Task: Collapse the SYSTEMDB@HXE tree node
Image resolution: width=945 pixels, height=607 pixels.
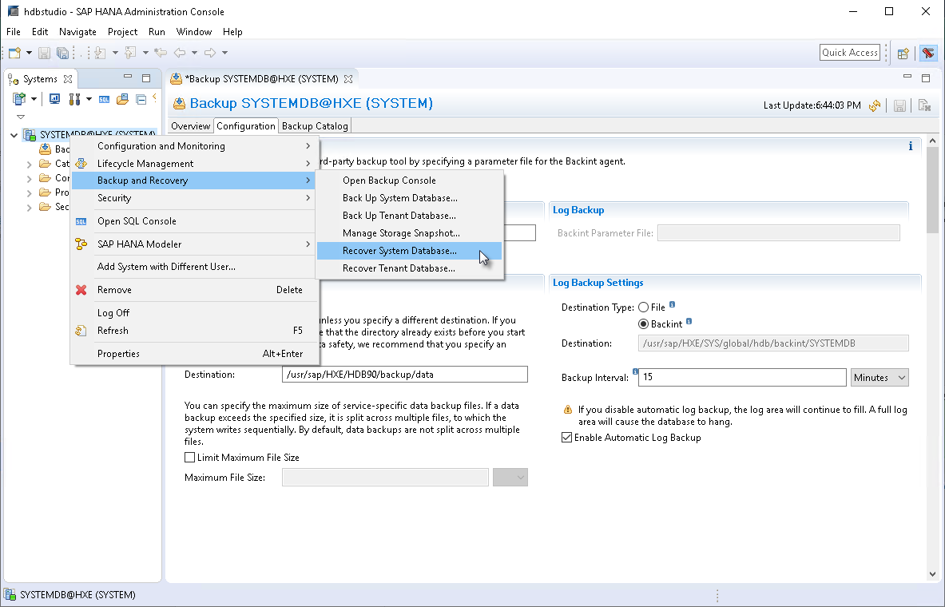Action: point(13,134)
